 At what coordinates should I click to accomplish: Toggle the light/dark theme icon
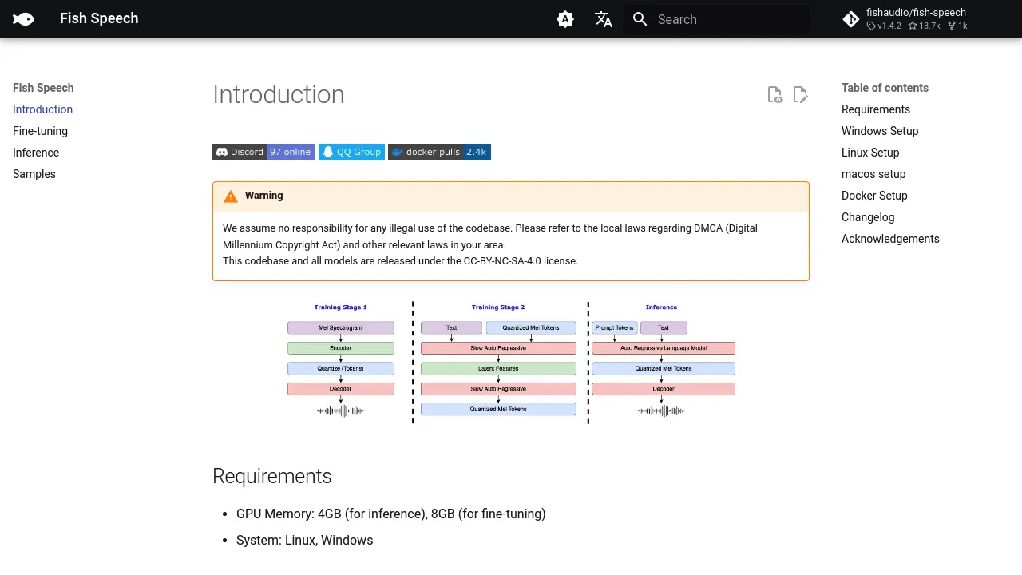point(565,19)
